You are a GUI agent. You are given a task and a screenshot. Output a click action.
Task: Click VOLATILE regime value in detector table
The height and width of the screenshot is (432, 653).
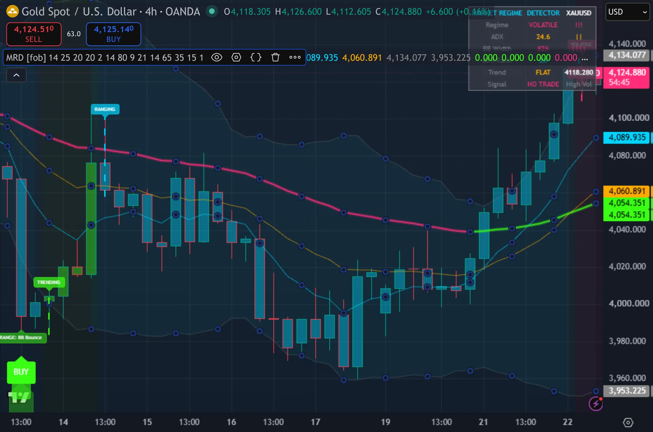[x=543, y=25]
